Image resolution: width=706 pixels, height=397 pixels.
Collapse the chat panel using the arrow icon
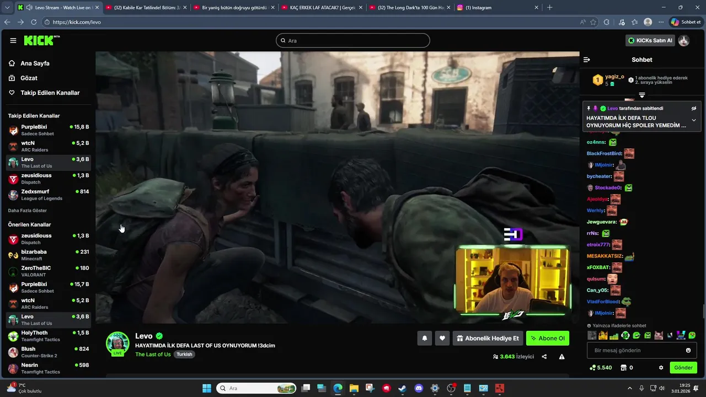587,60
